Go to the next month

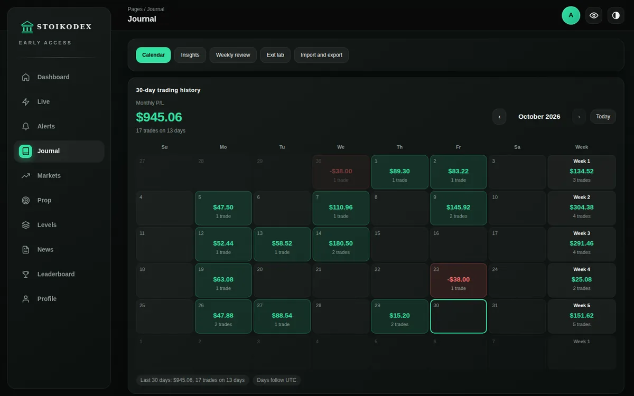tap(579, 117)
